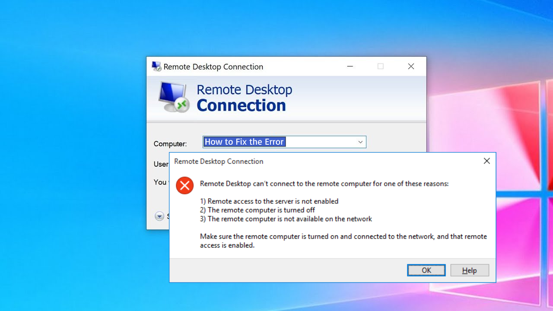Click "The remote computer is turned off" line
Screen dimensions: 553x311
click(257, 210)
